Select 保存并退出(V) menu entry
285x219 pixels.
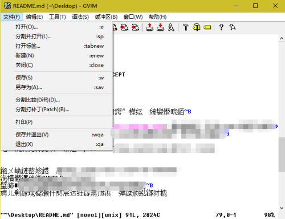(x=56, y=135)
